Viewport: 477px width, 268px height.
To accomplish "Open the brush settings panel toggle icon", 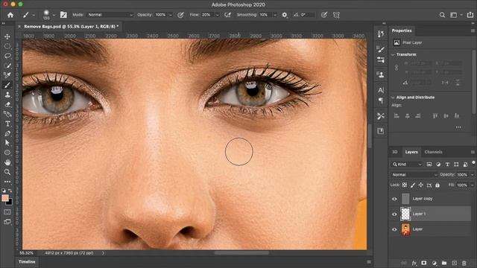I will (x=63, y=15).
